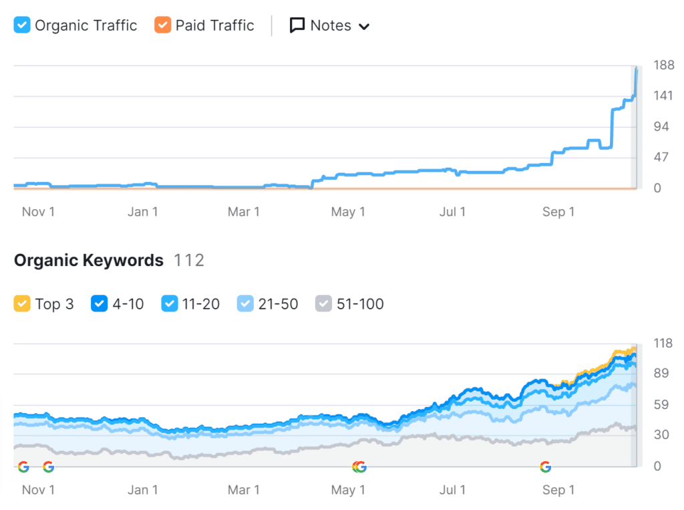
Task: Open the 112 organic keywords count
Action: coord(189,260)
